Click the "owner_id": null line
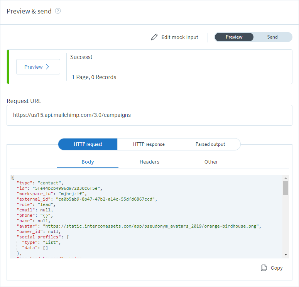 39,231
